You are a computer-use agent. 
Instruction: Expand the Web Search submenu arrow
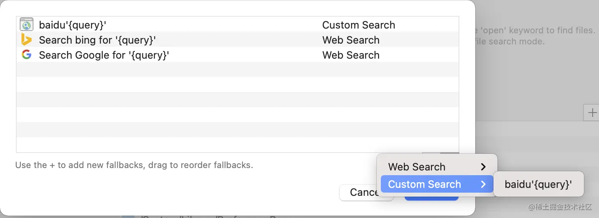coord(483,167)
